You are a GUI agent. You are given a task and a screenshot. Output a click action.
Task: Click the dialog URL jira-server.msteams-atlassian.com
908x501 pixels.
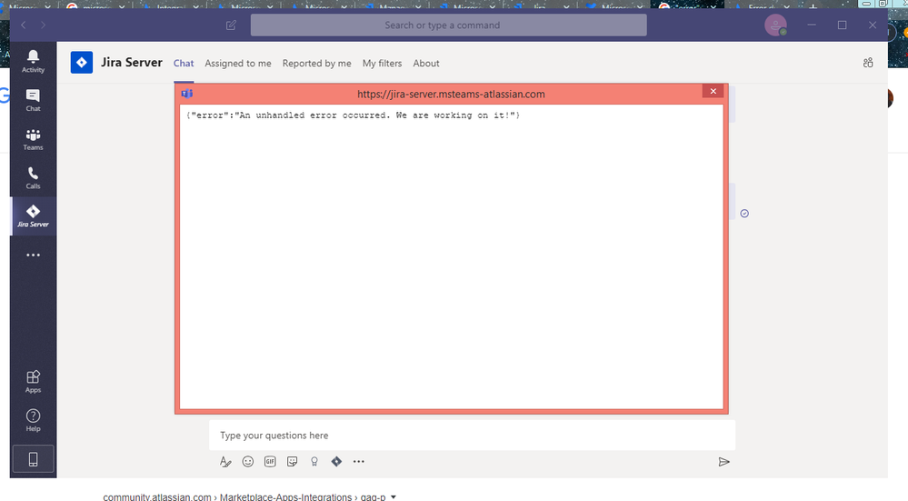click(451, 94)
